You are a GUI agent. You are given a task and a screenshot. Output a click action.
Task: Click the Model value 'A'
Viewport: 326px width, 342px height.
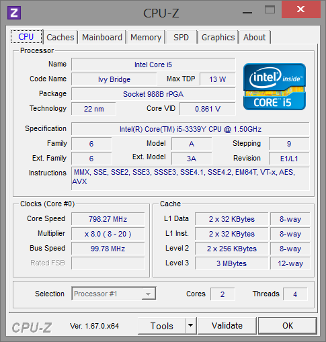(x=192, y=144)
